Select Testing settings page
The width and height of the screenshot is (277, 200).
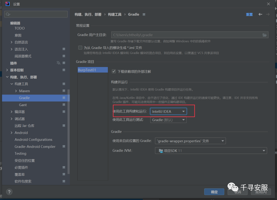click(20, 153)
